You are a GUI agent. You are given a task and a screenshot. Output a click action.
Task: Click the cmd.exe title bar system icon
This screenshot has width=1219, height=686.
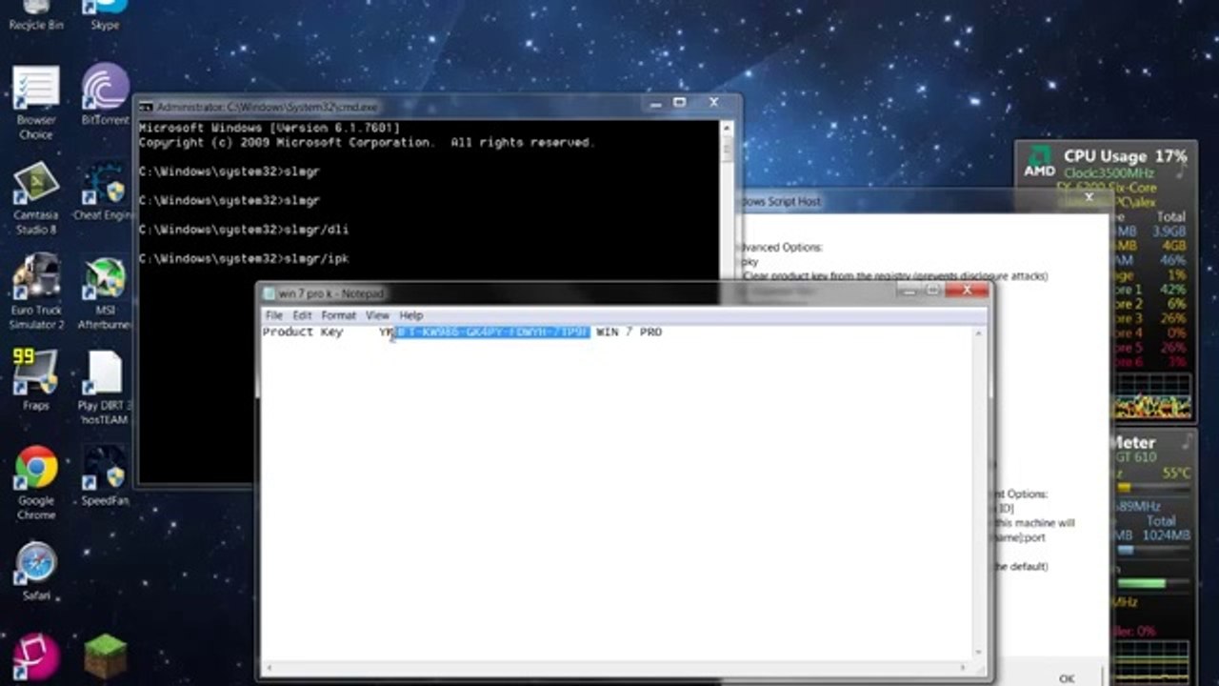pos(147,107)
